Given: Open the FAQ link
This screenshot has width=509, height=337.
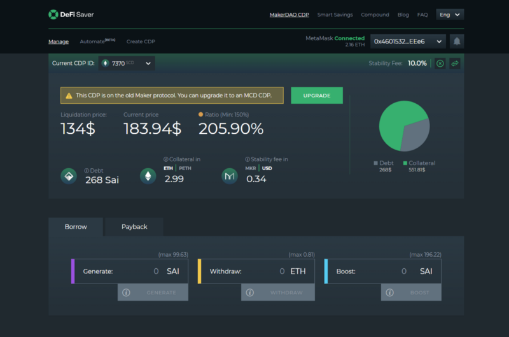Looking at the screenshot, I should [x=422, y=15].
